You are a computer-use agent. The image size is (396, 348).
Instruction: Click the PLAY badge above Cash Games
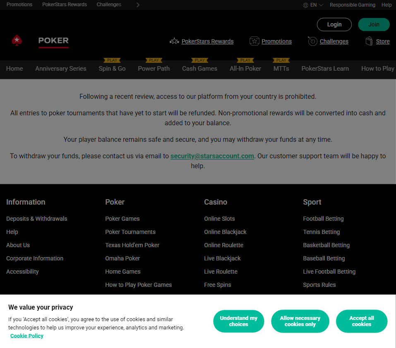click(199, 60)
